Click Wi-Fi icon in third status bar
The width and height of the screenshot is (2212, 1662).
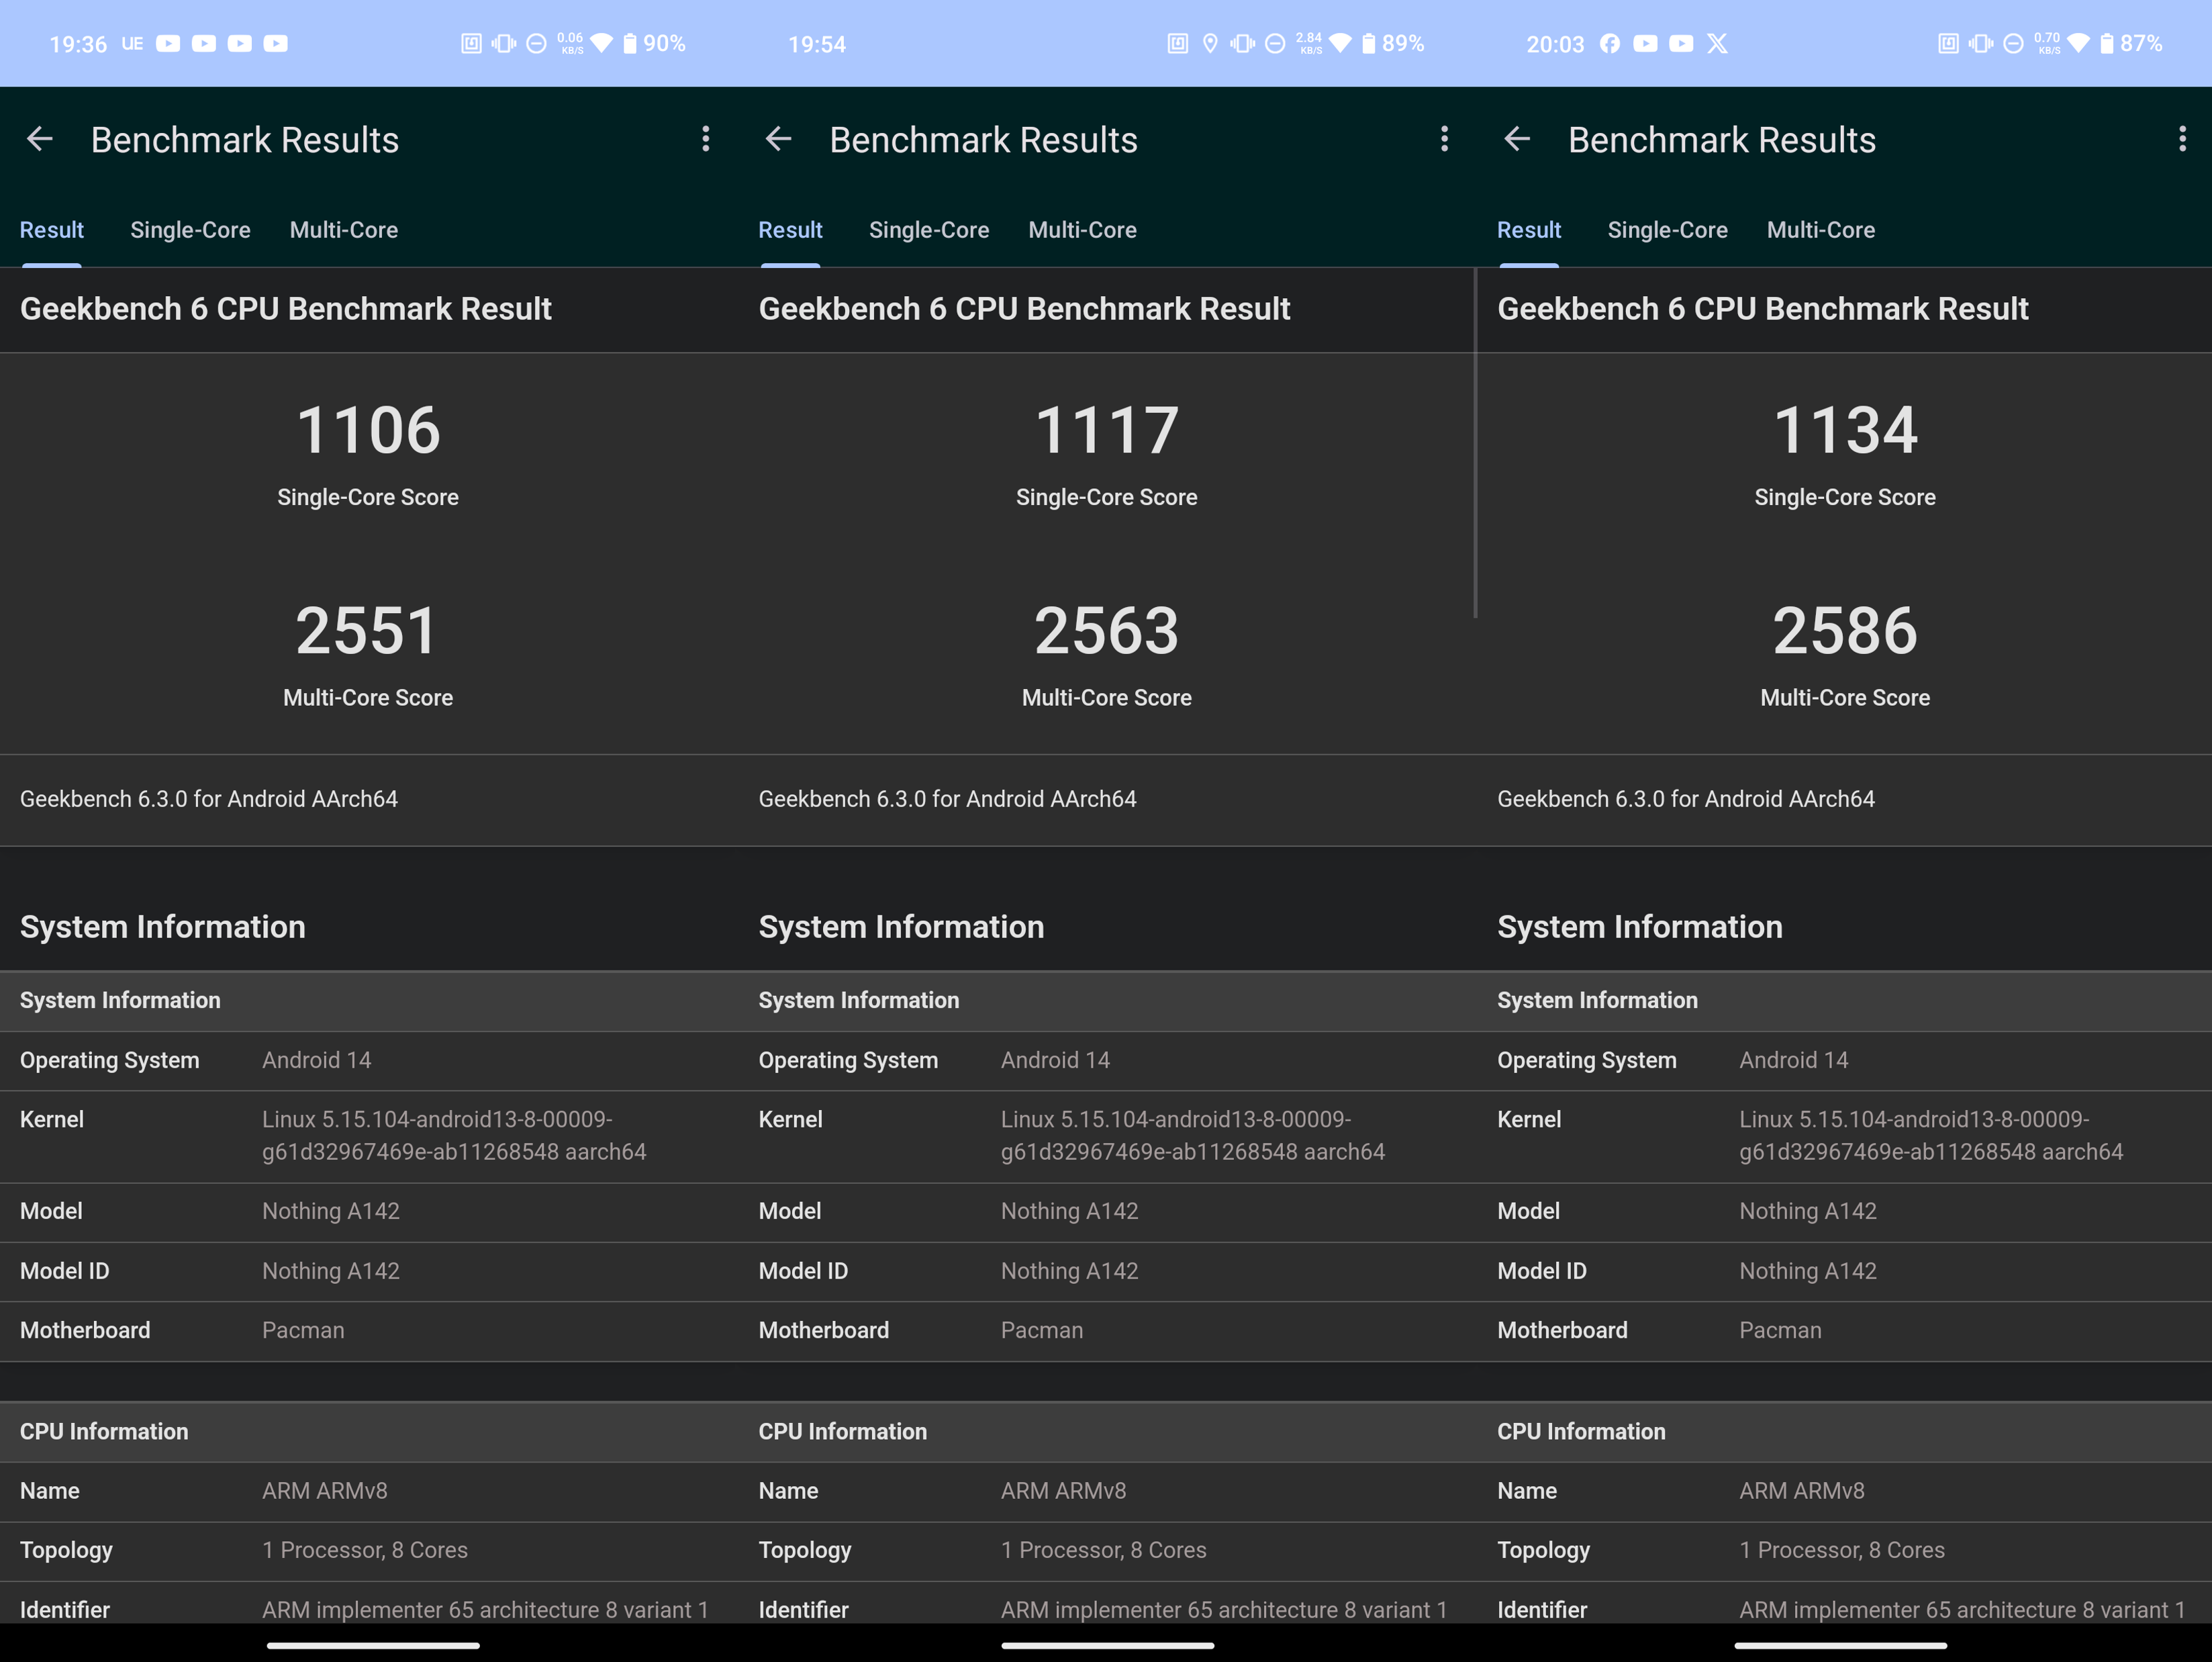point(2078,43)
